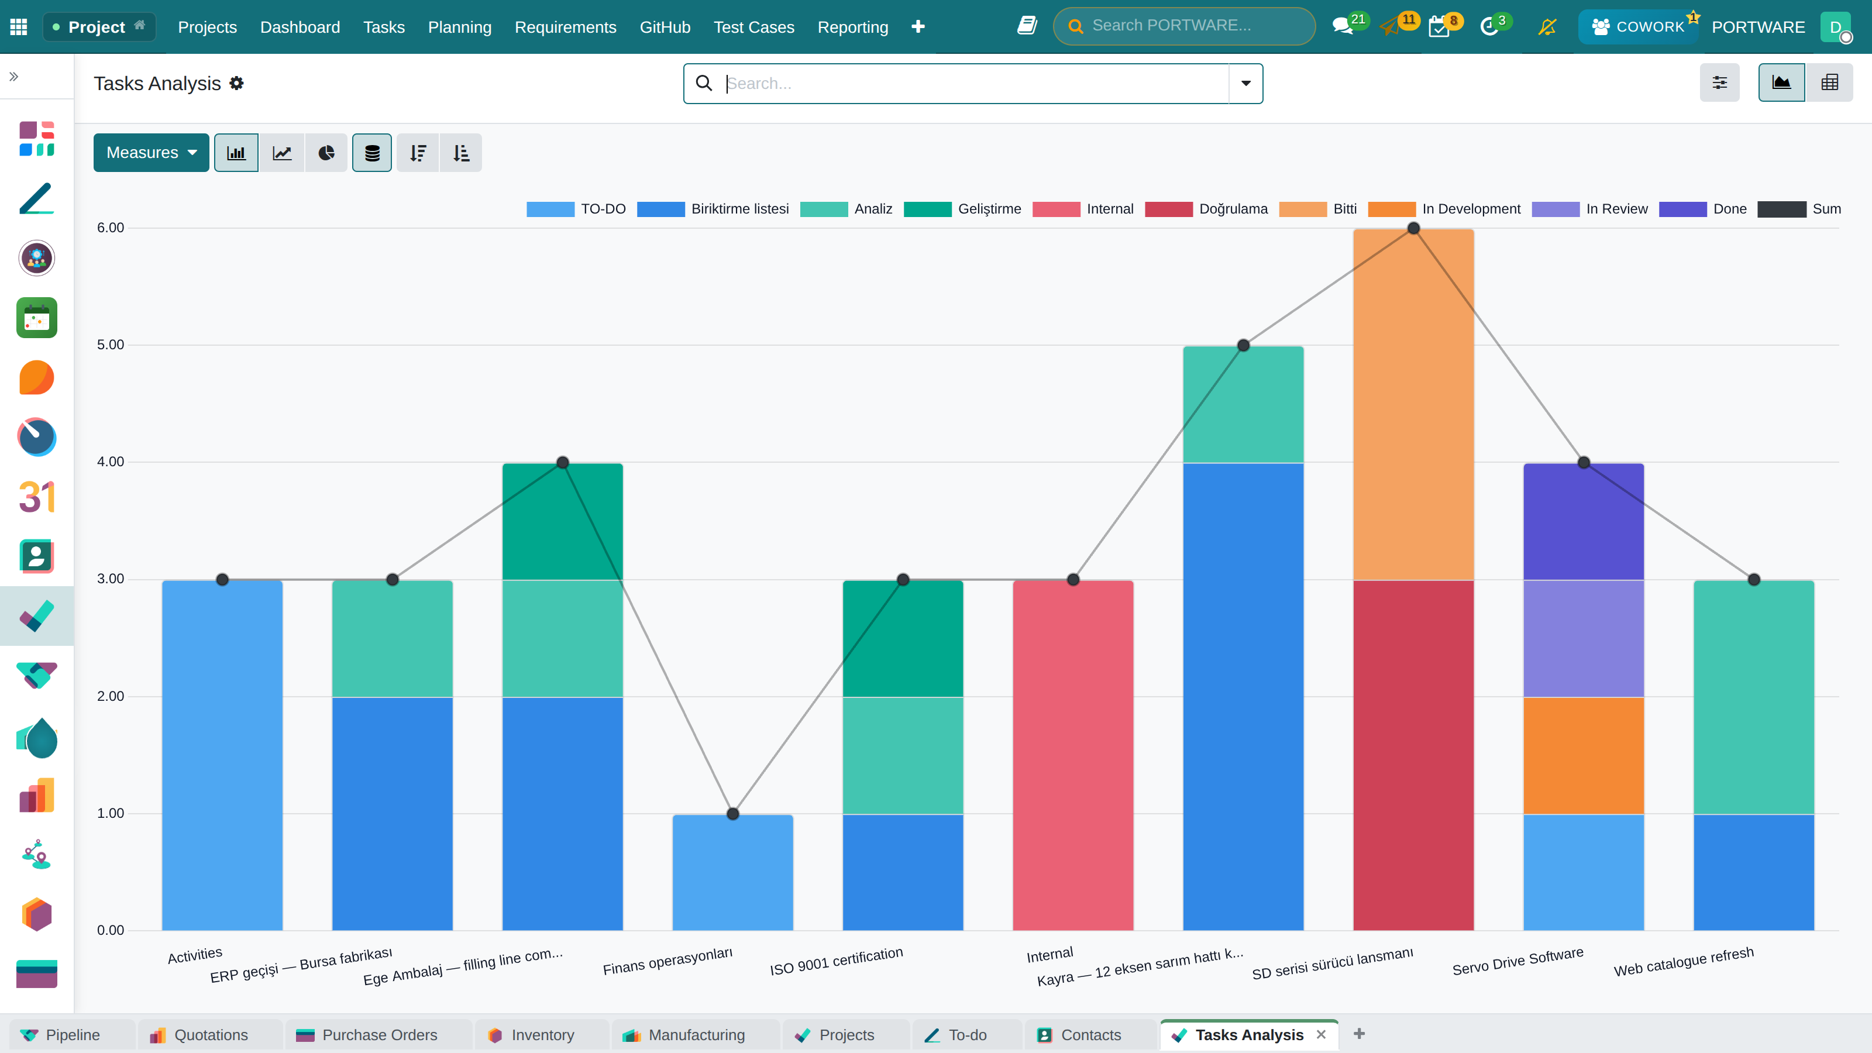Switch to the Purchase Orders tab
Screen dimensions: 1872x1053
[379, 1035]
